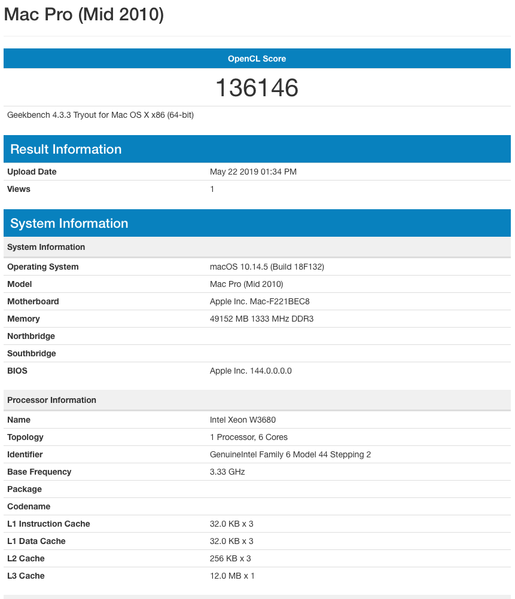Click the Mac Pro (Mid 2010) page title

[x=84, y=14]
